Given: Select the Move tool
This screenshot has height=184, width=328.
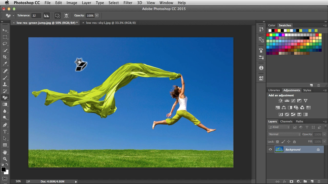Looking at the screenshot, I should point(5,30).
